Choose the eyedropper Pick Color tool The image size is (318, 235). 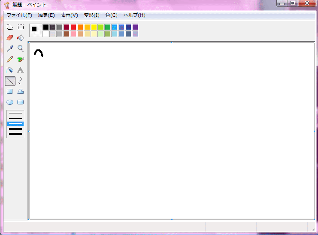click(x=10, y=49)
